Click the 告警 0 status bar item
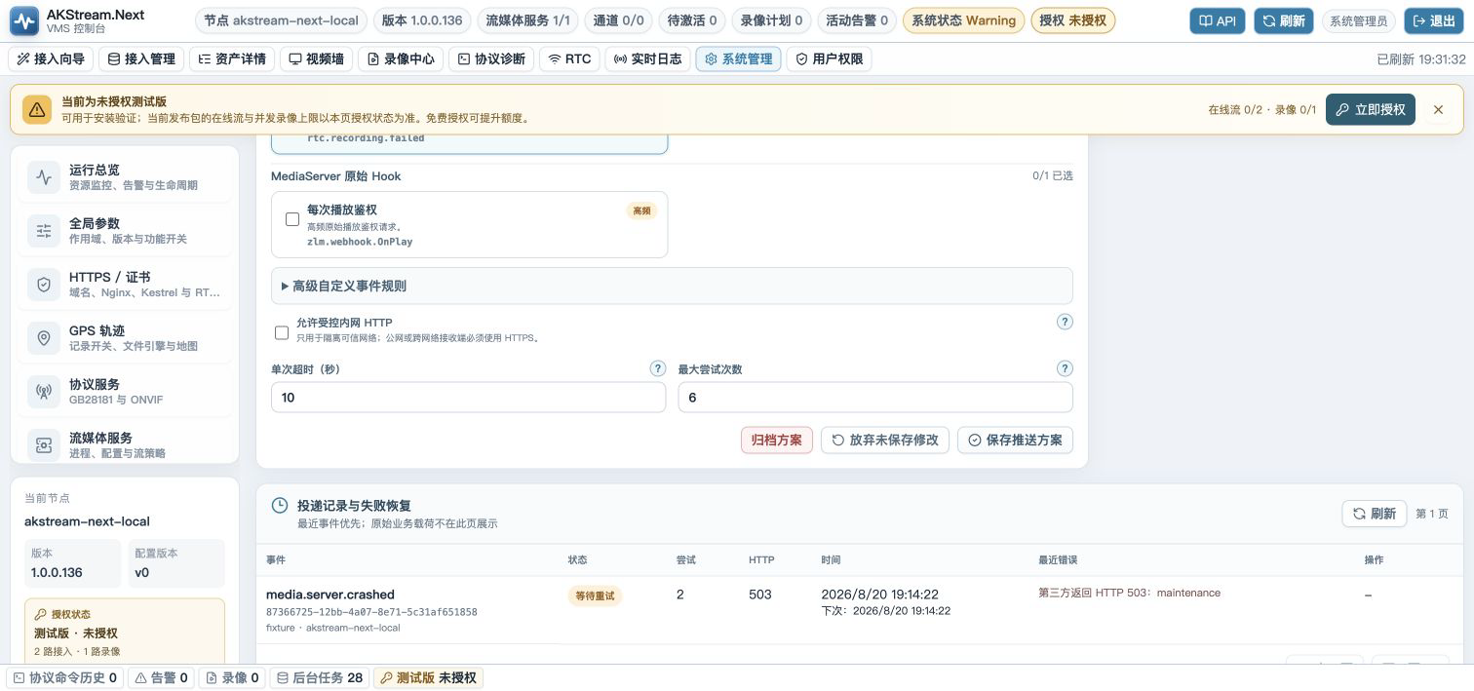Screen dimensions: 1474x691 tap(161, 677)
